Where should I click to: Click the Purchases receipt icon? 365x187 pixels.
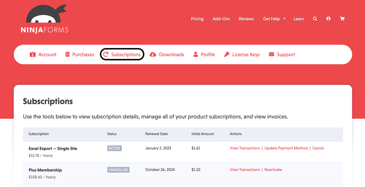[67, 54]
